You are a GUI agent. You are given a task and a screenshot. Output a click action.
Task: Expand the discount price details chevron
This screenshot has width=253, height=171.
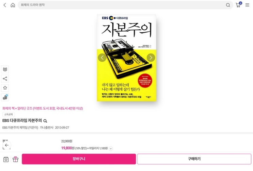pyautogui.click(x=111, y=149)
